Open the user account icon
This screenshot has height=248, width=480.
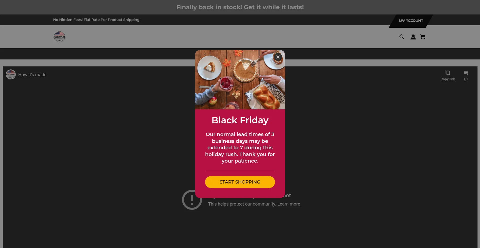(413, 37)
